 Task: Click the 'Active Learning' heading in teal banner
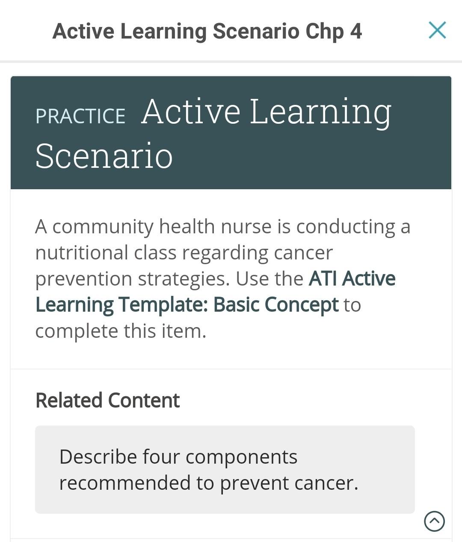266,112
